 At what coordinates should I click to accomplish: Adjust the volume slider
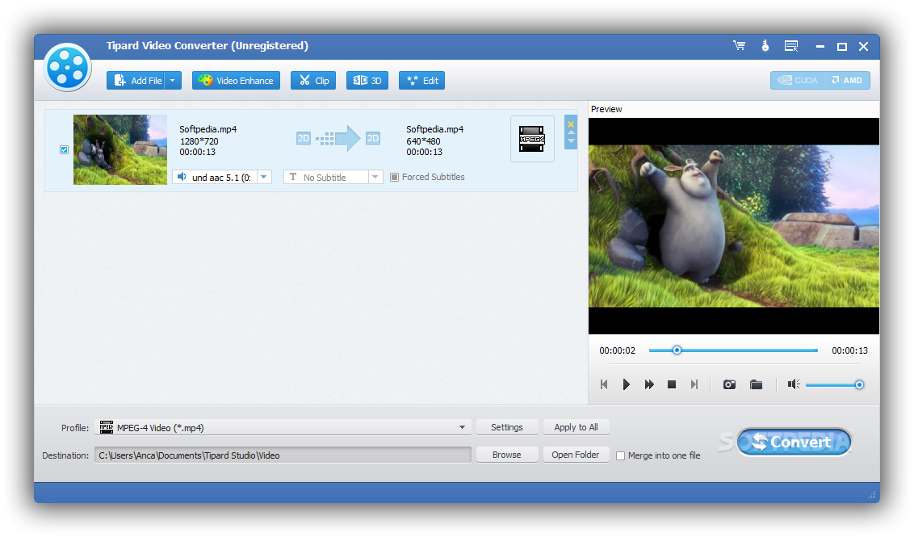point(835,385)
